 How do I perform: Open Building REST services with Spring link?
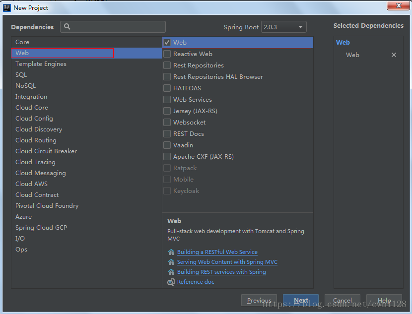click(x=221, y=272)
